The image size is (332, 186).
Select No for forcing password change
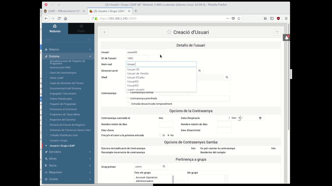168,135
